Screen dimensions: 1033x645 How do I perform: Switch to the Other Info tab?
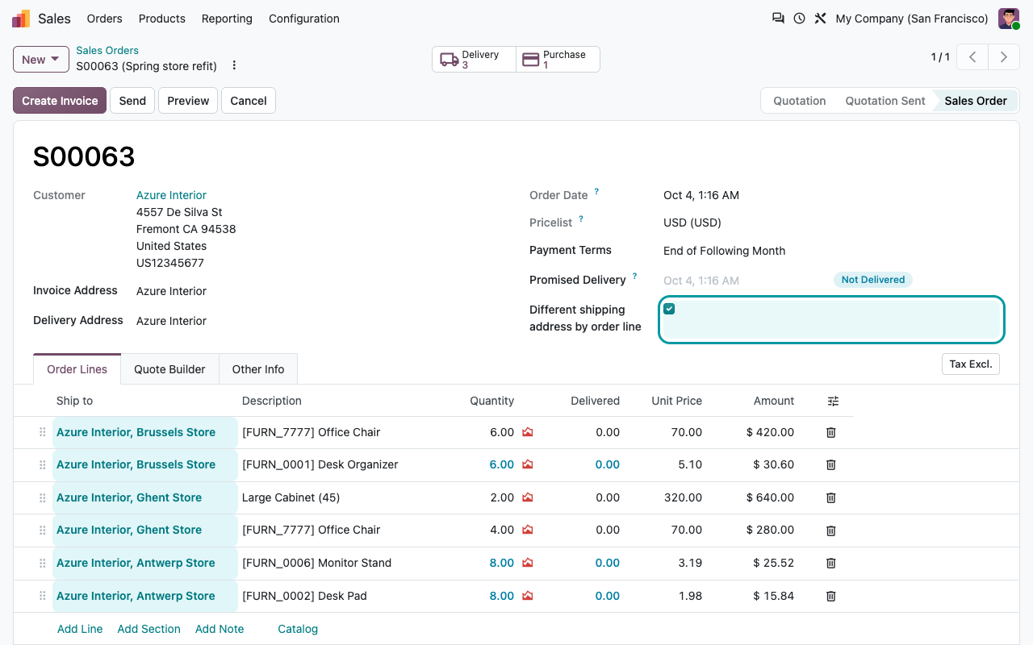pyautogui.click(x=258, y=369)
